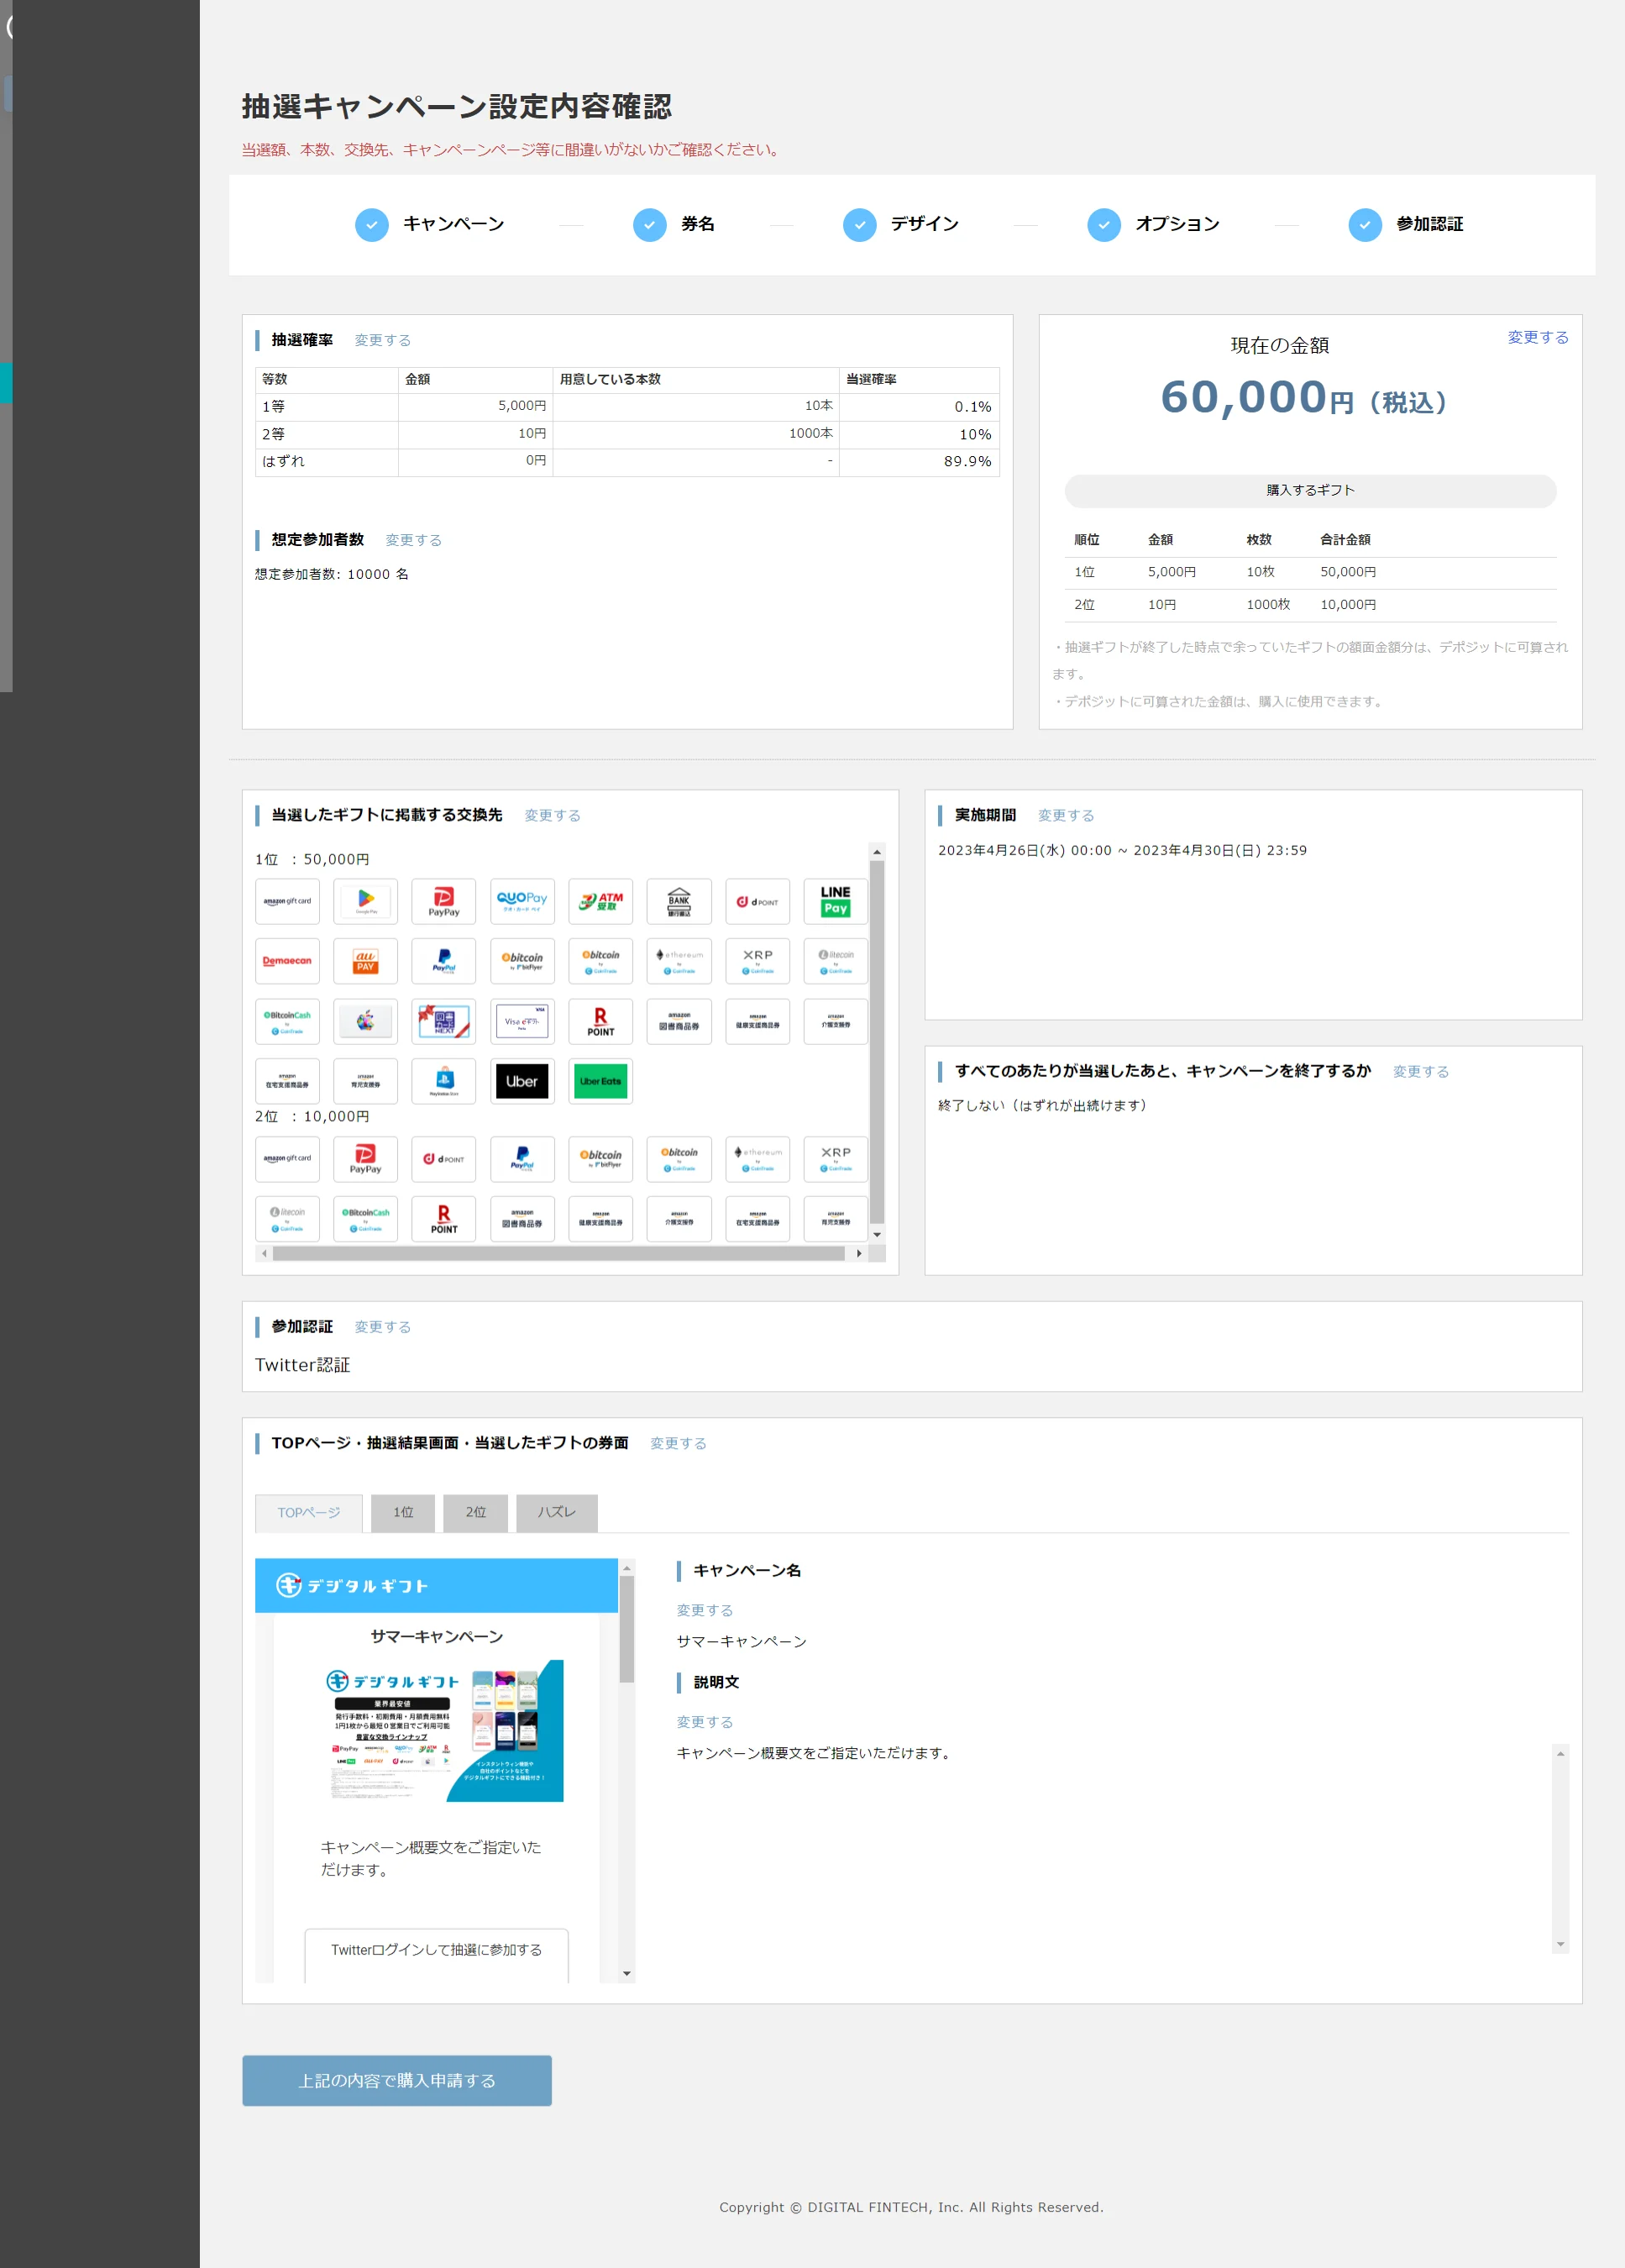Viewport: 1625px width, 2268px height.
Task: Switch to the TOPページ tab
Action: (309, 1512)
